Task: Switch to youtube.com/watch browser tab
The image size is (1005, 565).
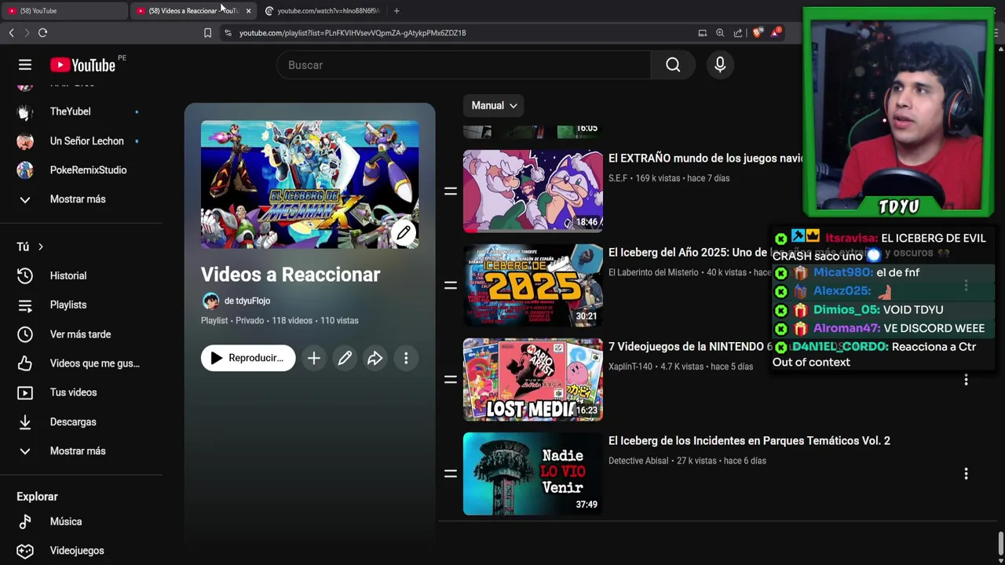Action: coord(322,11)
